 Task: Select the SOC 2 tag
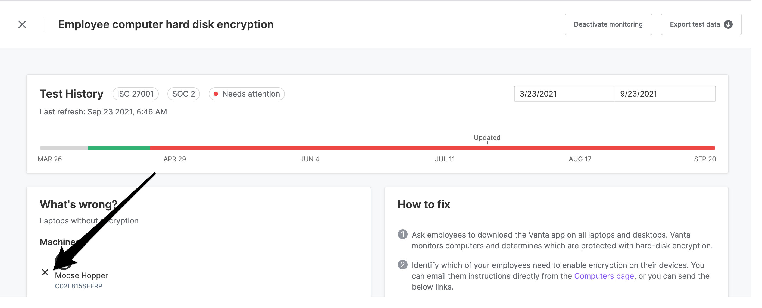[x=183, y=94]
